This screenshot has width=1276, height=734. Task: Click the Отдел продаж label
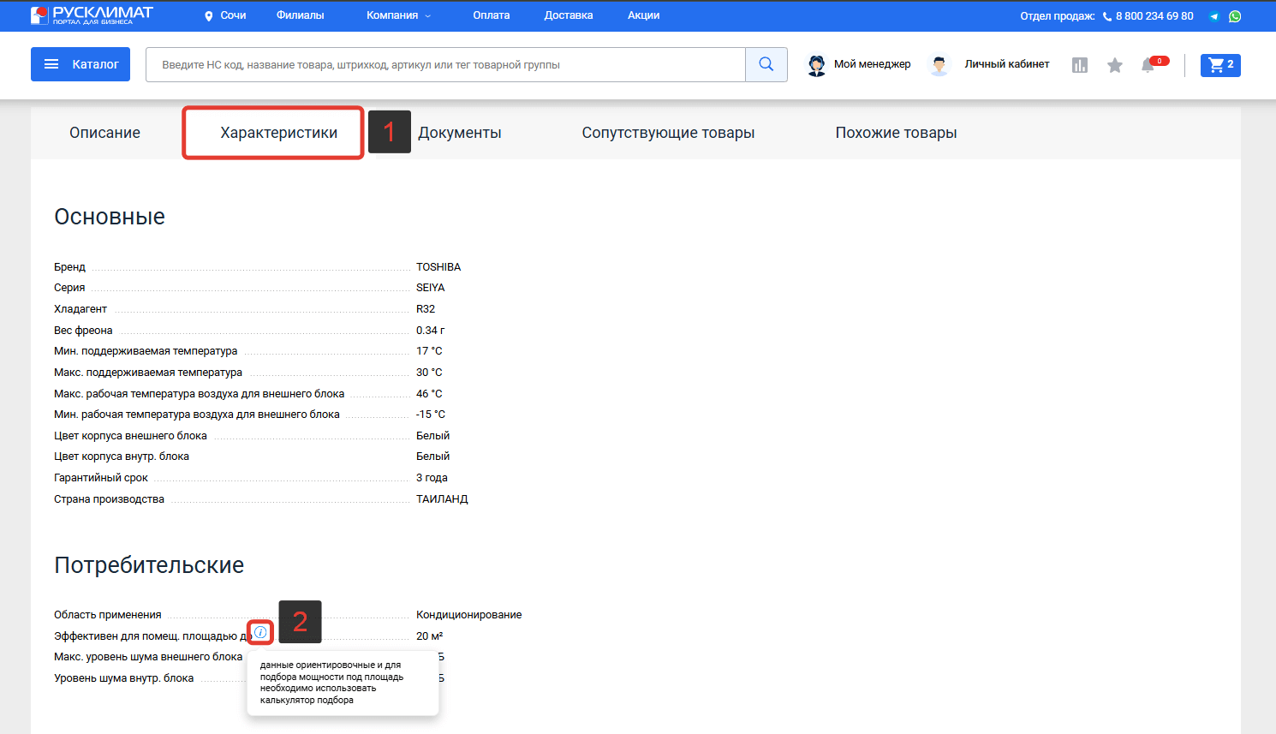point(1058,16)
